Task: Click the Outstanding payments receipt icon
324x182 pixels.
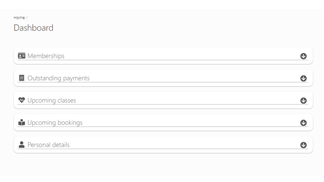Action: coord(22,78)
